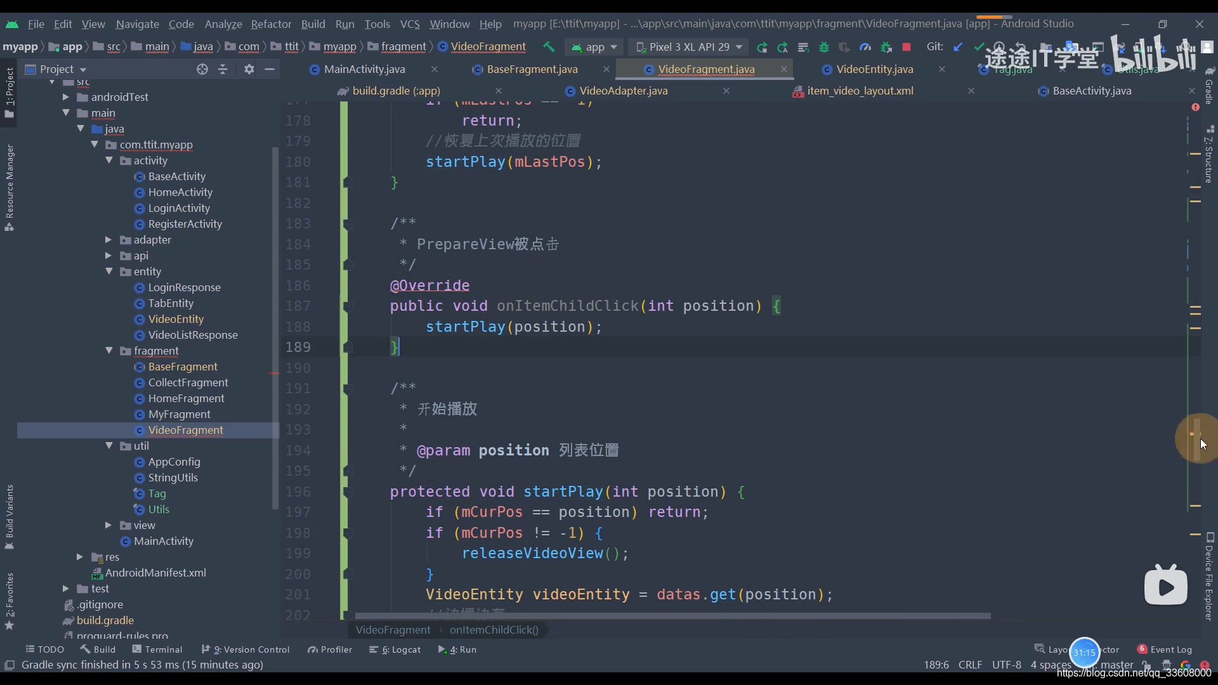Open the Resource Manager side panel
This screenshot has width=1218, height=685.
9,188
